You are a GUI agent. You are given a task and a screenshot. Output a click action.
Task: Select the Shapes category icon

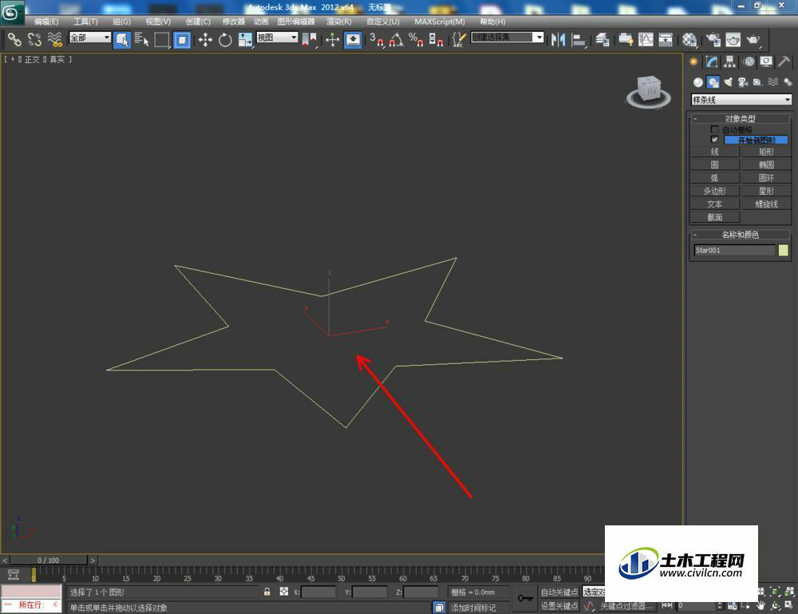[713, 82]
